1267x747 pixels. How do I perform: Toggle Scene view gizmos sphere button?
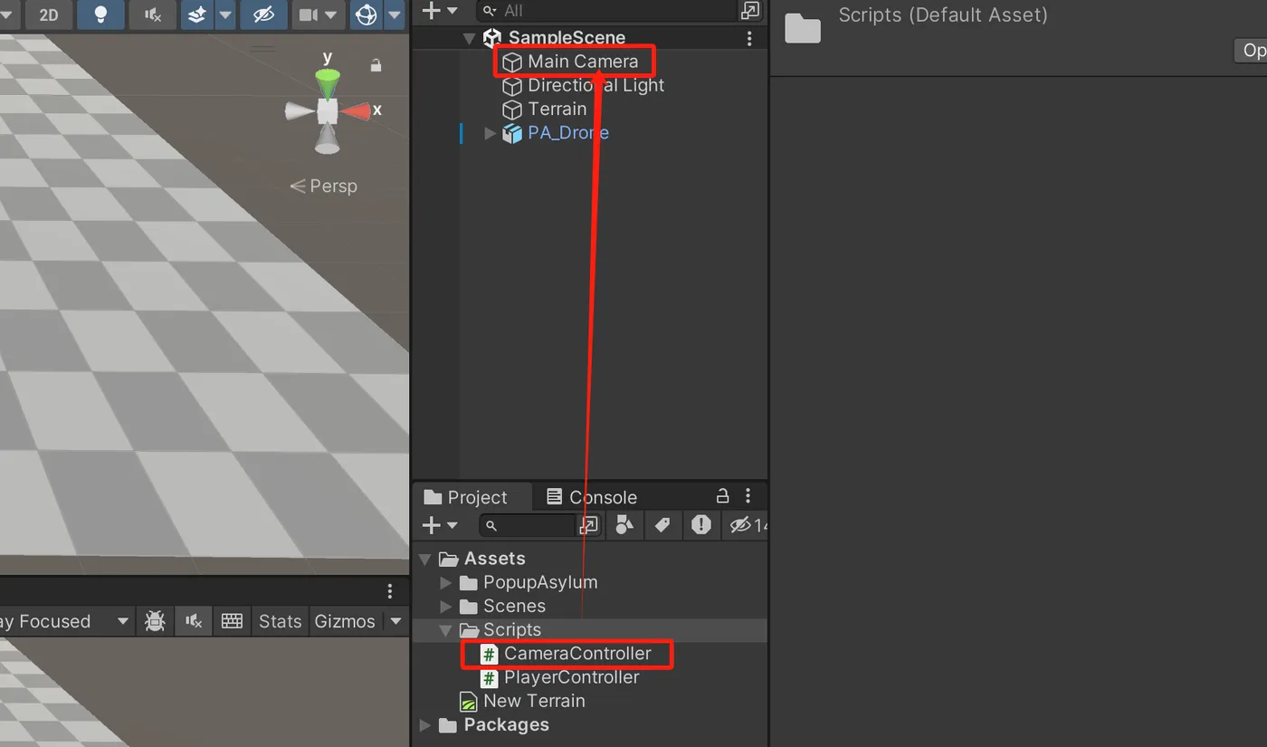click(x=367, y=14)
